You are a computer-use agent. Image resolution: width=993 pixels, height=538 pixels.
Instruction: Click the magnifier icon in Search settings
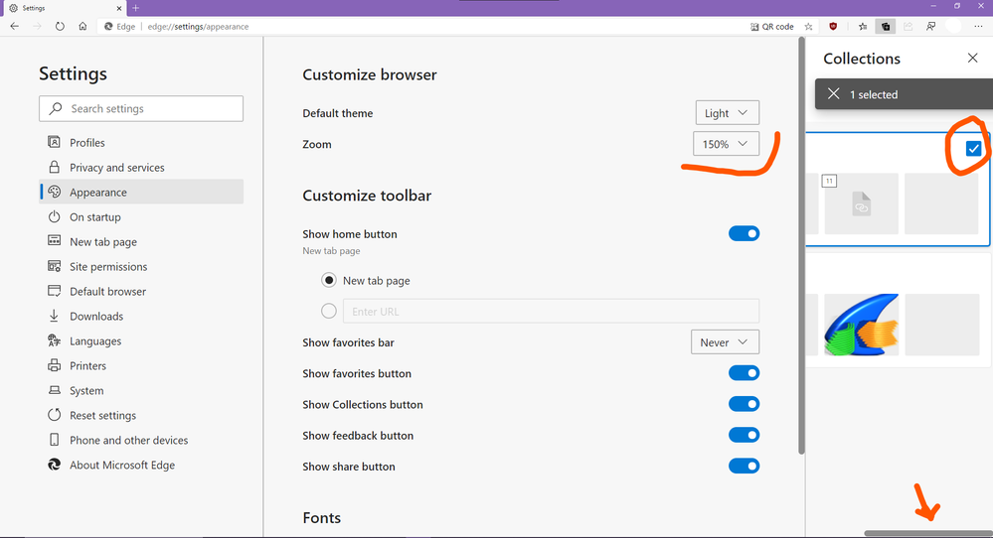[x=56, y=109]
